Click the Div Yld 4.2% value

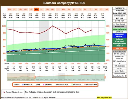120,21
